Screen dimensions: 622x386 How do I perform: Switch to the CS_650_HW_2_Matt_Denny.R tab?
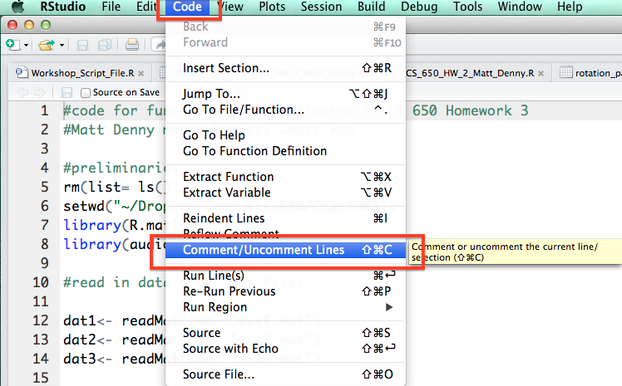click(470, 73)
